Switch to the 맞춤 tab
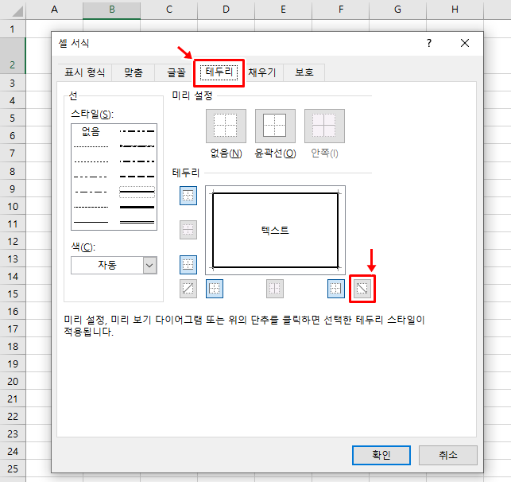 [x=134, y=72]
